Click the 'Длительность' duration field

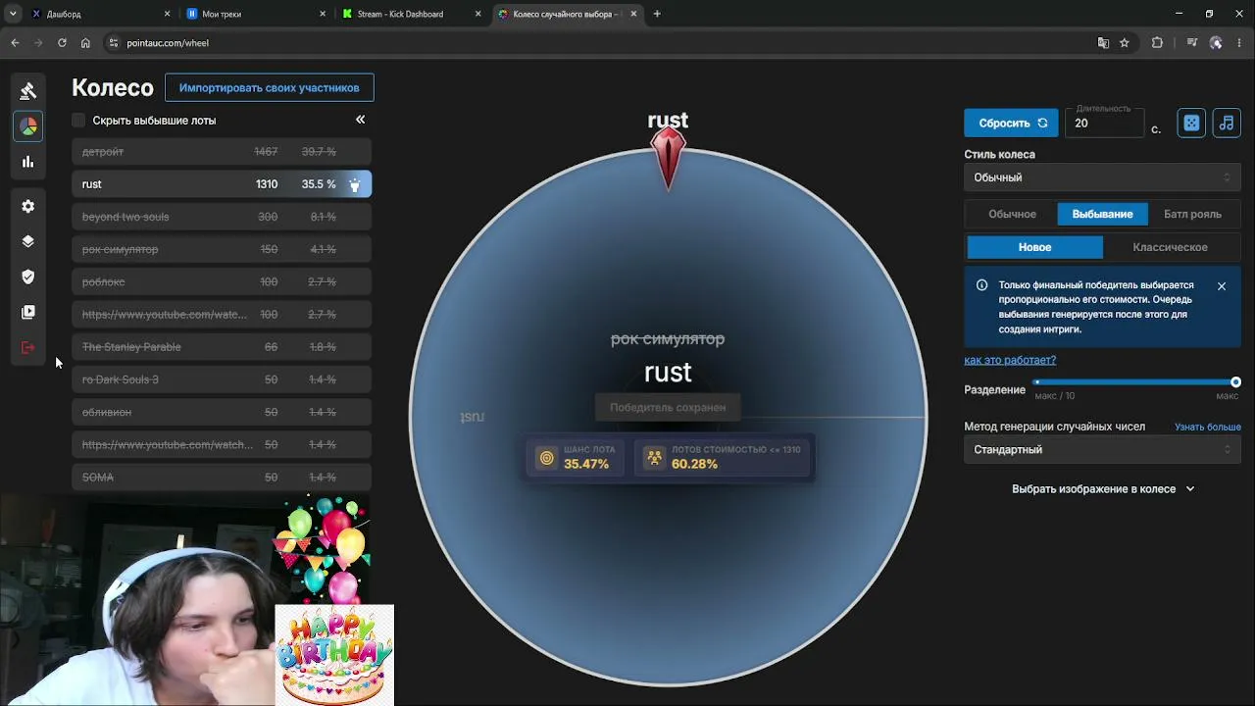1105,123
